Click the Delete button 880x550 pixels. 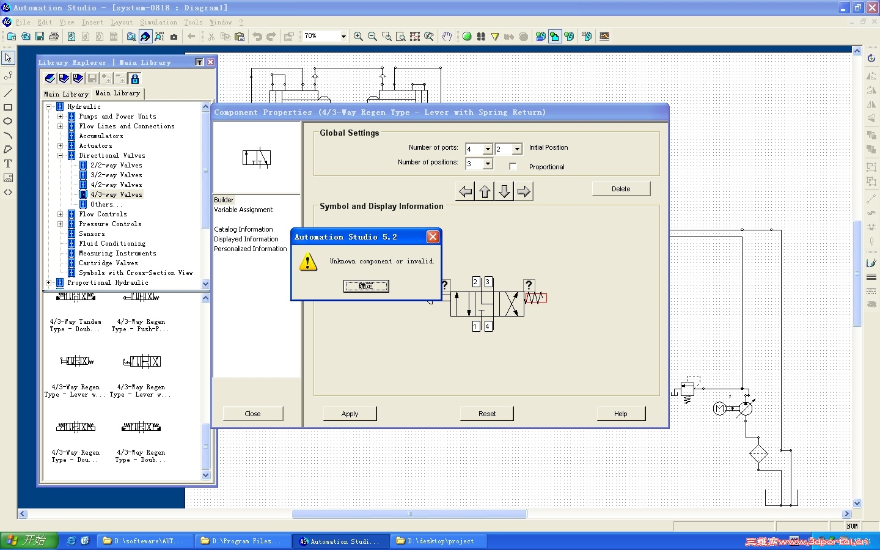pos(621,189)
